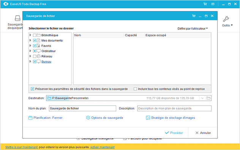Enable Inclure tous les contenus visés option
Viewport: 240px width, 150px height.
(135, 89)
